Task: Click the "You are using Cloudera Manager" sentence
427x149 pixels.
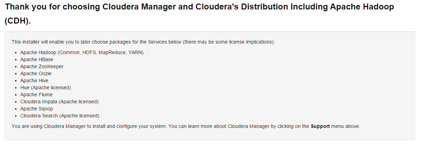Action: (x=186, y=126)
